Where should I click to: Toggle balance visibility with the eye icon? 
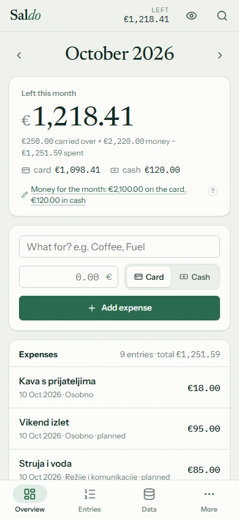click(x=191, y=16)
